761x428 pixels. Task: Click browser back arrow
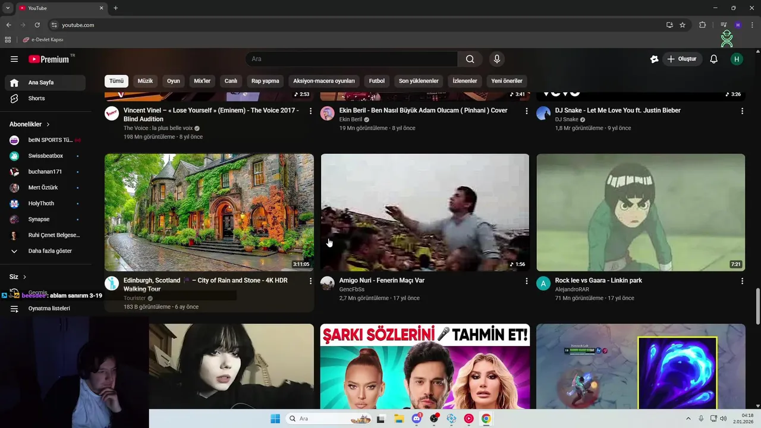tap(8, 25)
